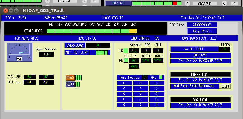Click the AWG green status indicator
The height and width of the screenshot is (119, 243).
click(161, 77)
